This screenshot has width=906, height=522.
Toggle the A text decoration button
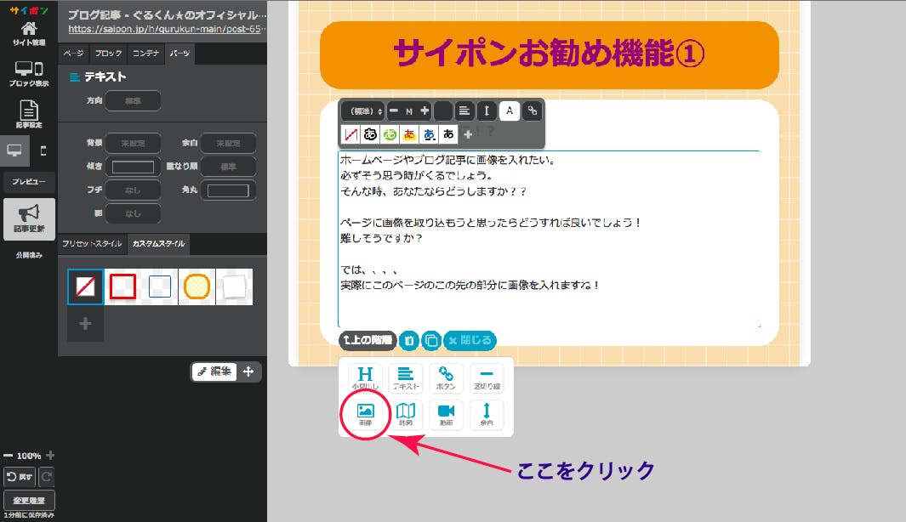coord(509,111)
